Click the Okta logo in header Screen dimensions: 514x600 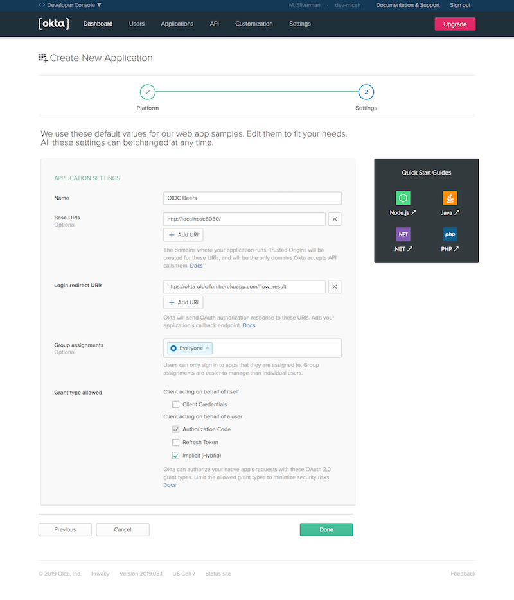pos(50,24)
